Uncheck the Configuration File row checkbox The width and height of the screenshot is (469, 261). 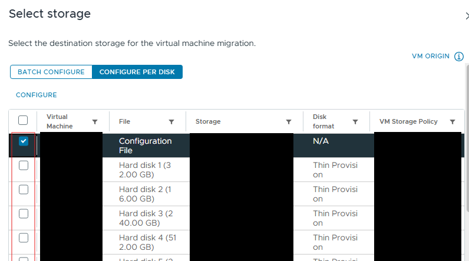24,141
